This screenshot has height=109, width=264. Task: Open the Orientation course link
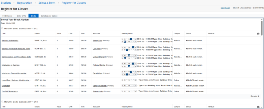(6, 86)
